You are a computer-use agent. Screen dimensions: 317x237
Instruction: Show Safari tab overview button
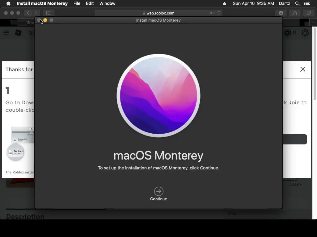click(309, 13)
